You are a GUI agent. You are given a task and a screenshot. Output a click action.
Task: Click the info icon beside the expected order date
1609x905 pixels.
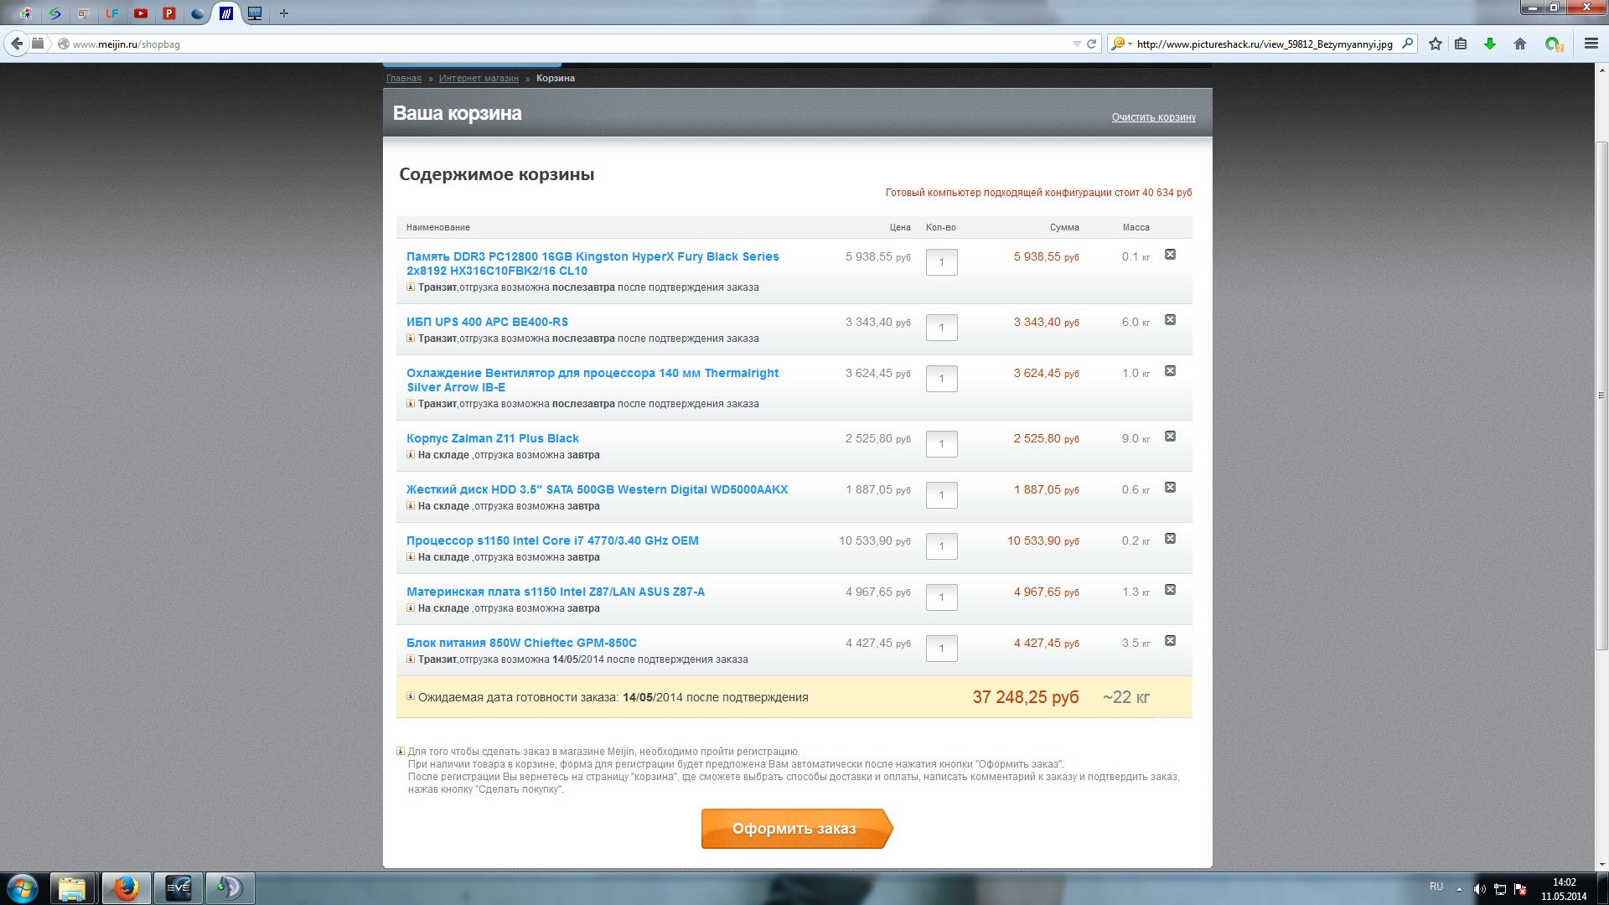point(411,696)
